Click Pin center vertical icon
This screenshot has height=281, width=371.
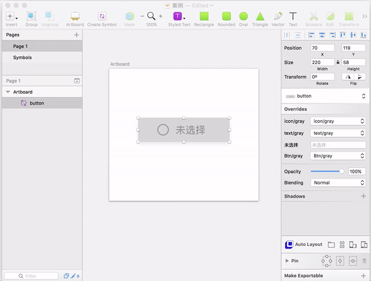[340, 261]
